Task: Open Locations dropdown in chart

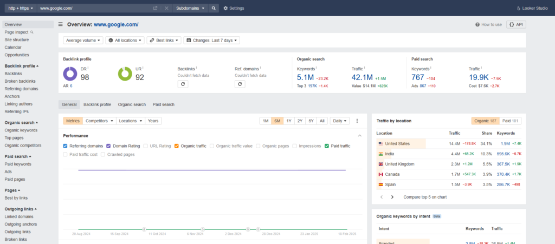Action: click(x=131, y=121)
